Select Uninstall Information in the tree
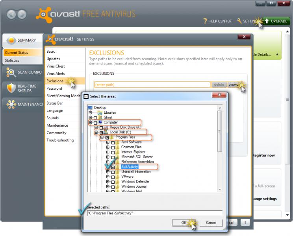Image resolution: width=293 pixels, height=236 pixels. 136,171
